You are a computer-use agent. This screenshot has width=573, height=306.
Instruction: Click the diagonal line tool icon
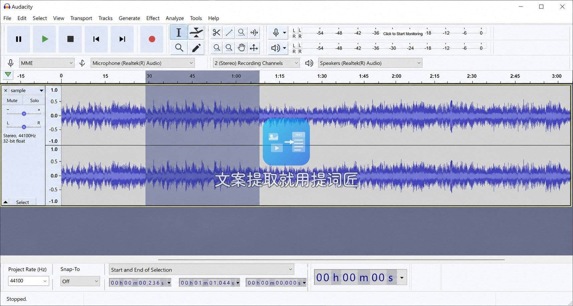(x=229, y=32)
